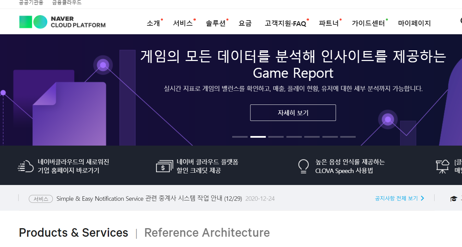Select the first carousel indicator dot
Image resolution: width=462 pixels, height=247 pixels.
tap(240, 137)
